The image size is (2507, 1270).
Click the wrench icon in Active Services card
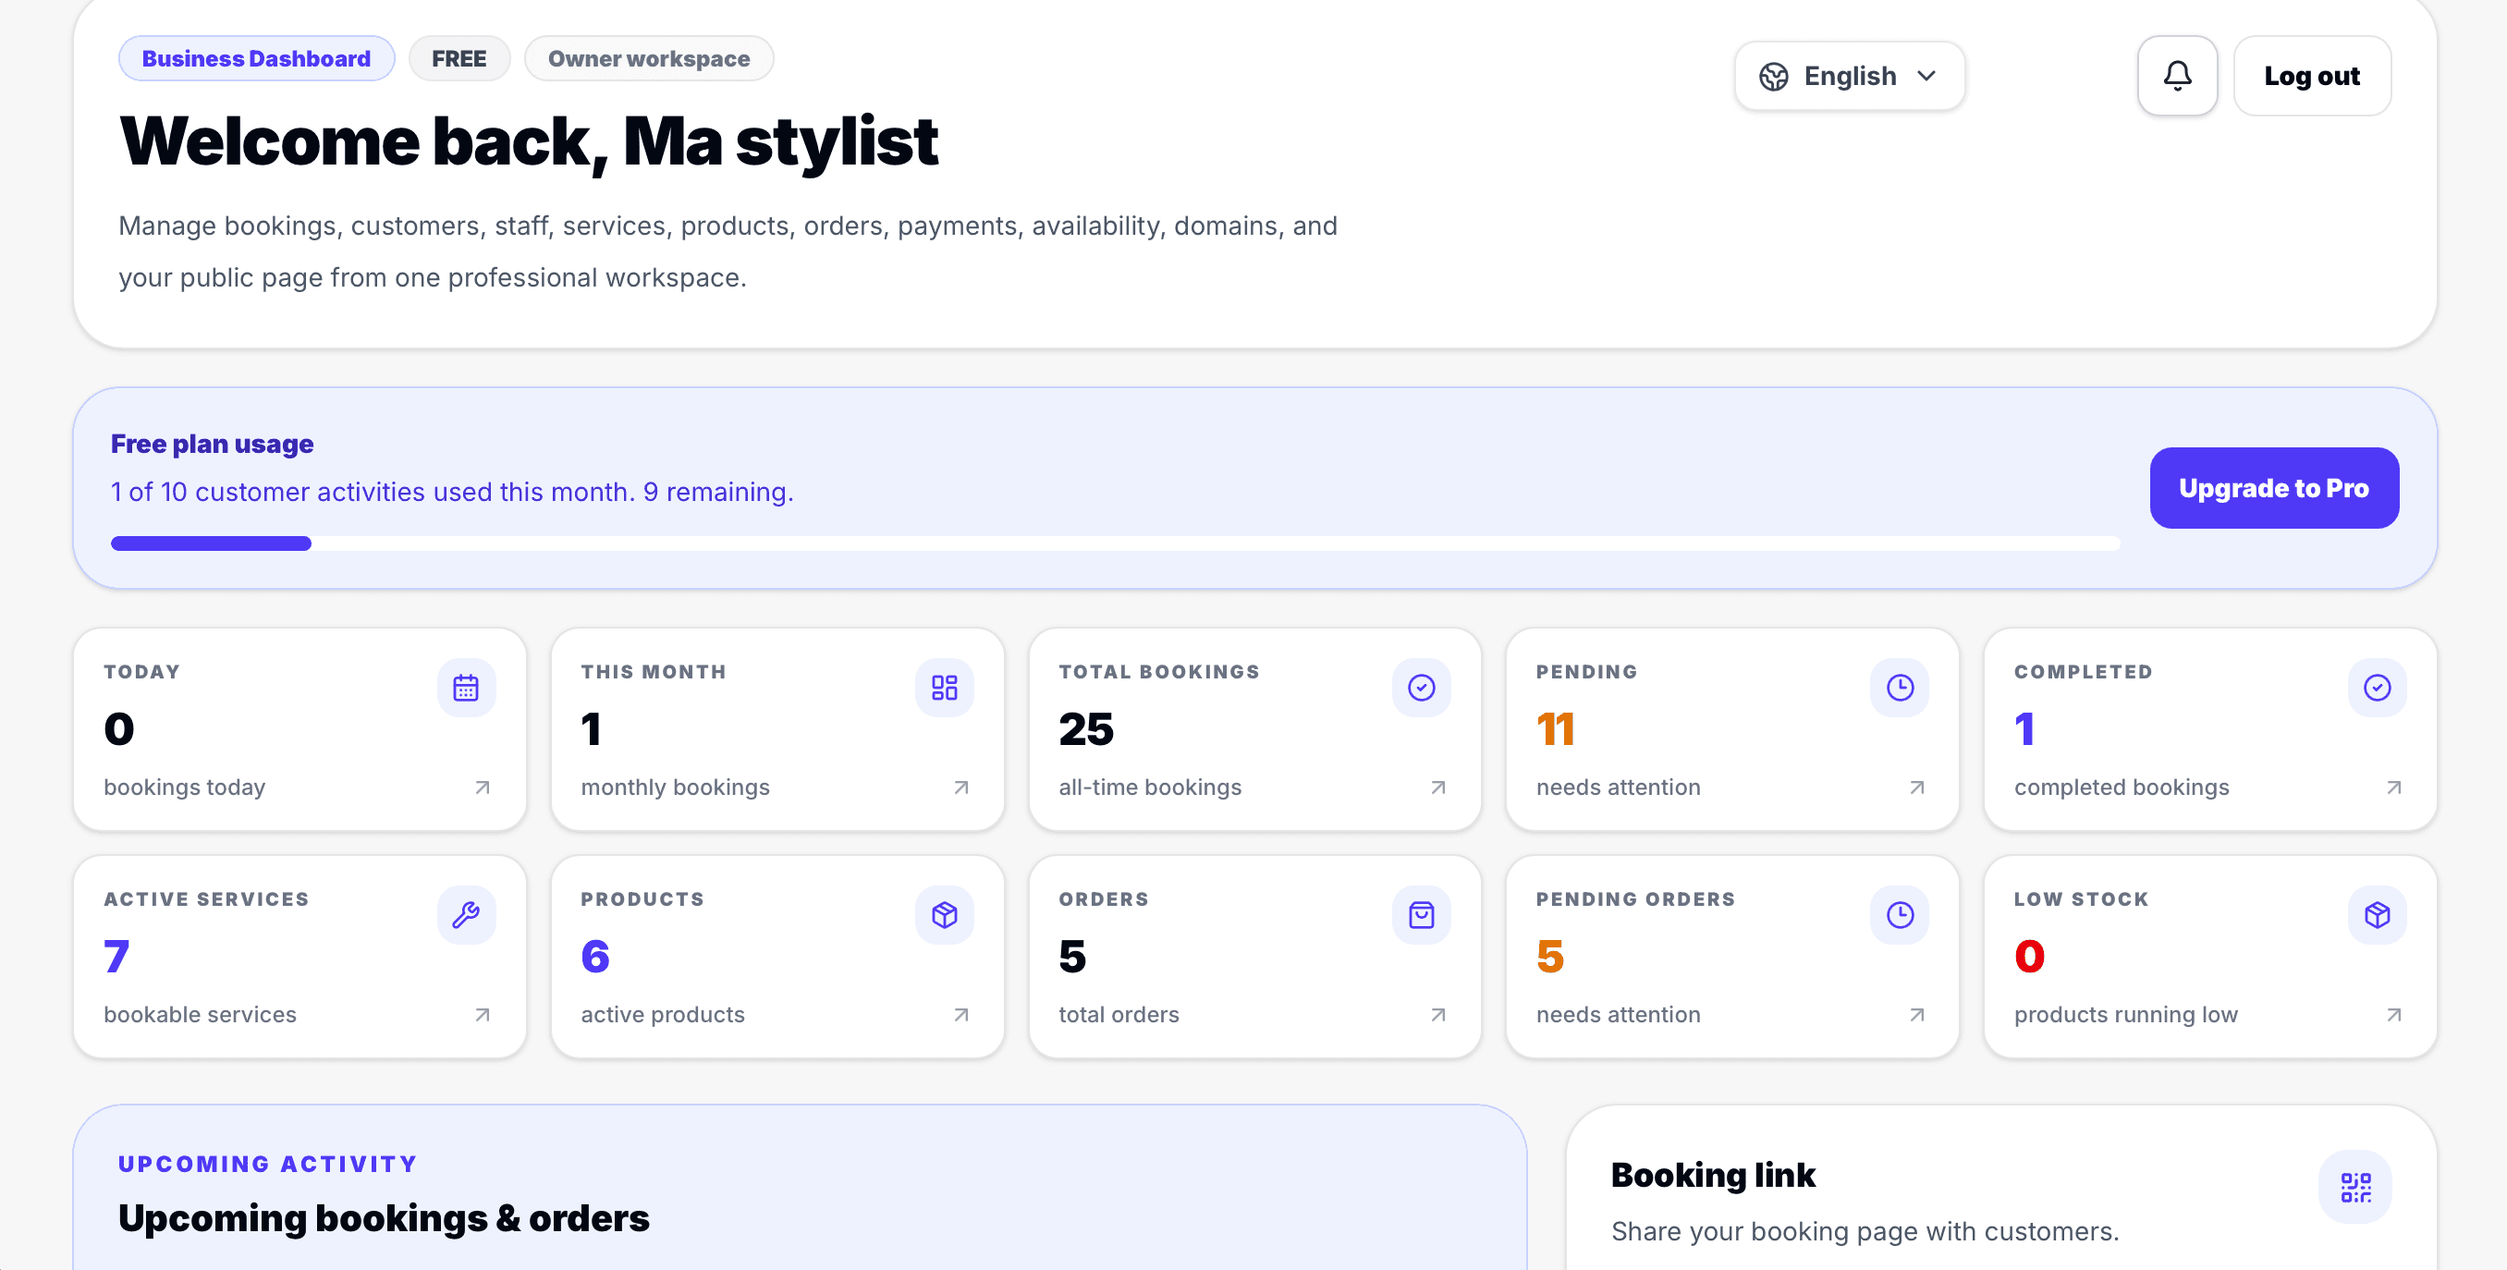pyautogui.click(x=466, y=915)
